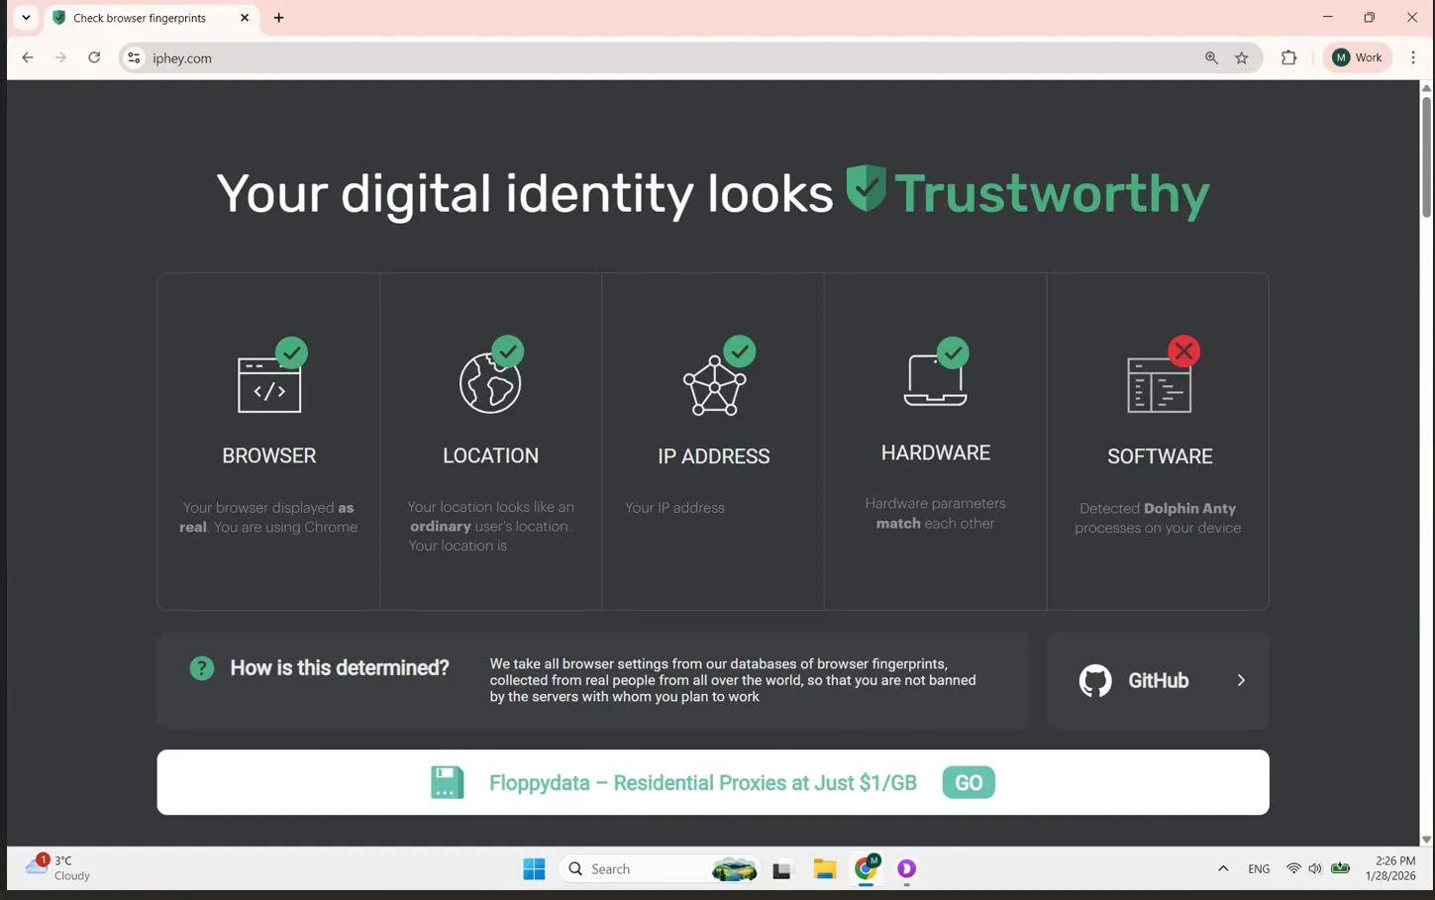Image resolution: width=1435 pixels, height=900 pixels.
Task: Click the battery tray icon
Action: tap(1340, 868)
